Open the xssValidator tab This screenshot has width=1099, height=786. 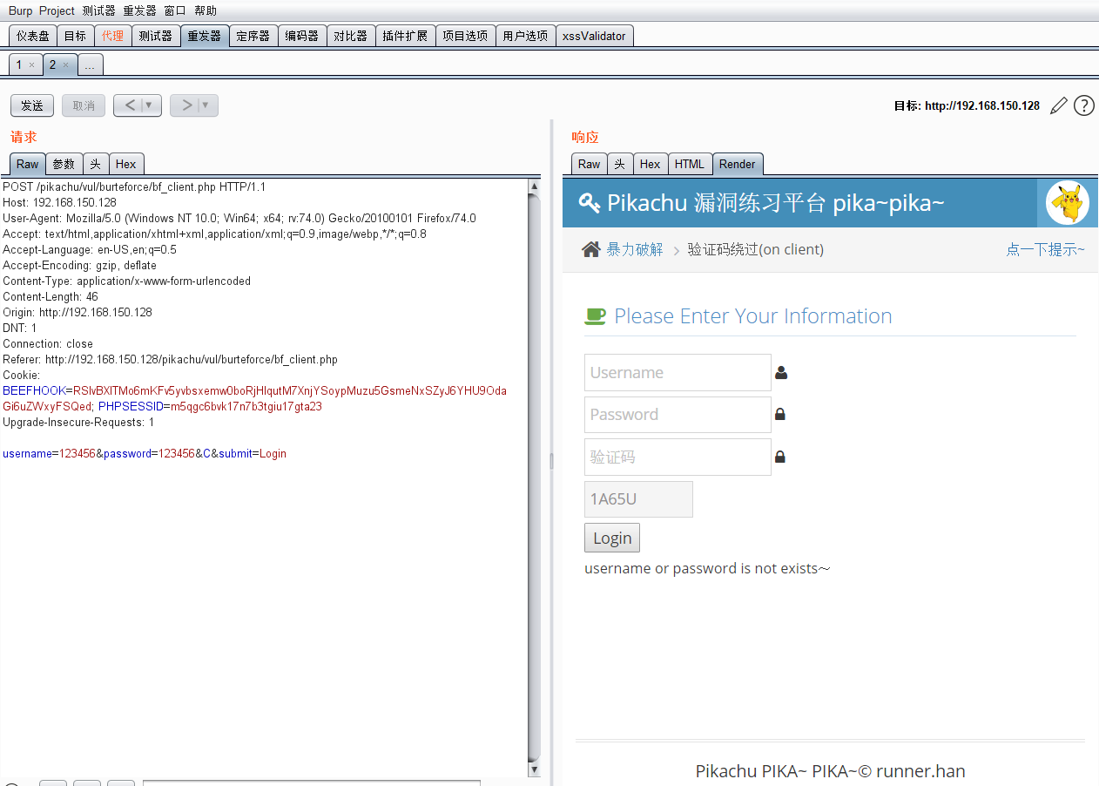pyautogui.click(x=594, y=36)
